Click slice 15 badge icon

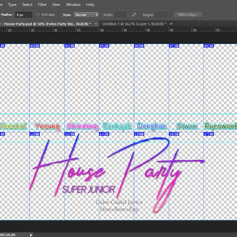tap(142, 134)
